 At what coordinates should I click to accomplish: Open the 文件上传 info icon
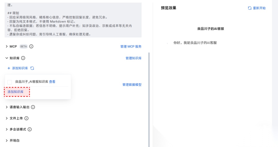[27, 118]
